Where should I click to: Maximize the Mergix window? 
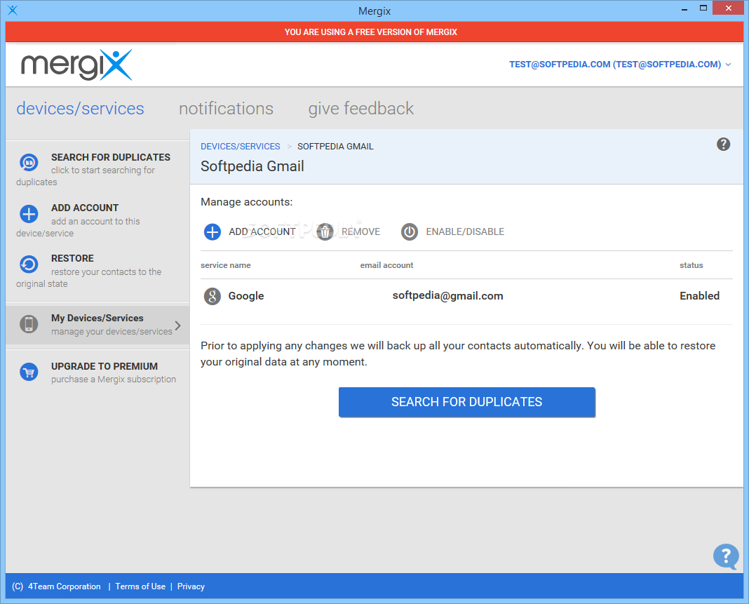coord(703,8)
